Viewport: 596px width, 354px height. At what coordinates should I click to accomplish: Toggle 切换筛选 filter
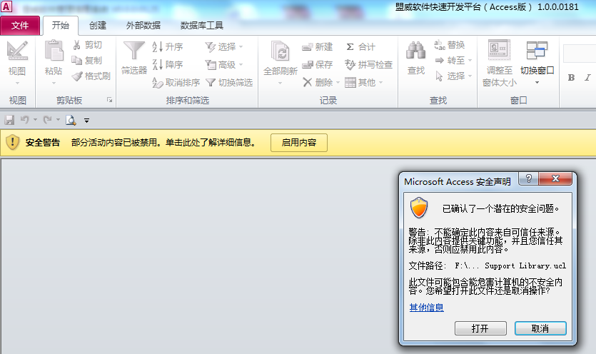coord(229,83)
